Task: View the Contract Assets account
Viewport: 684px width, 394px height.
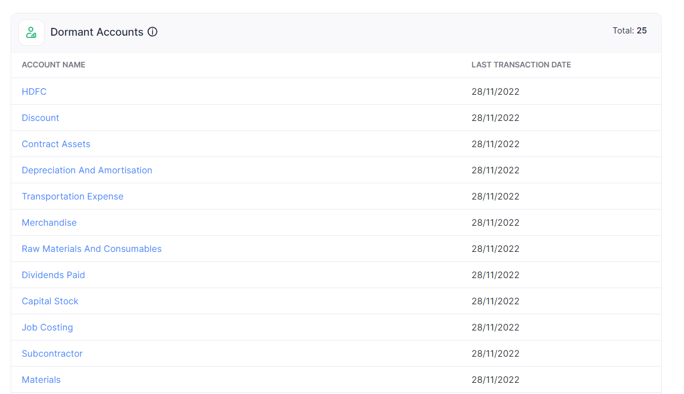Action: coord(56,144)
